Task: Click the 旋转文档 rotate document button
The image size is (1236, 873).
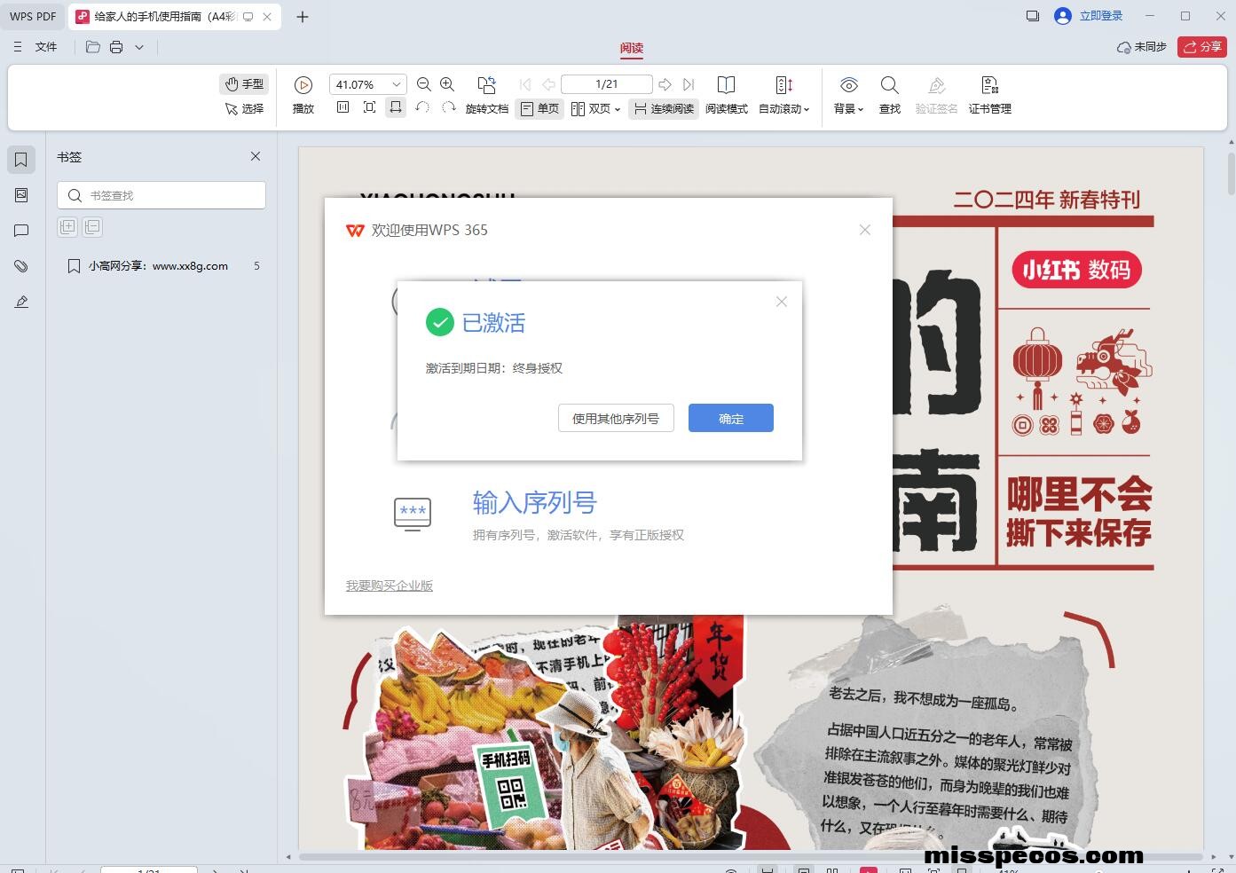Action: click(486, 95)
